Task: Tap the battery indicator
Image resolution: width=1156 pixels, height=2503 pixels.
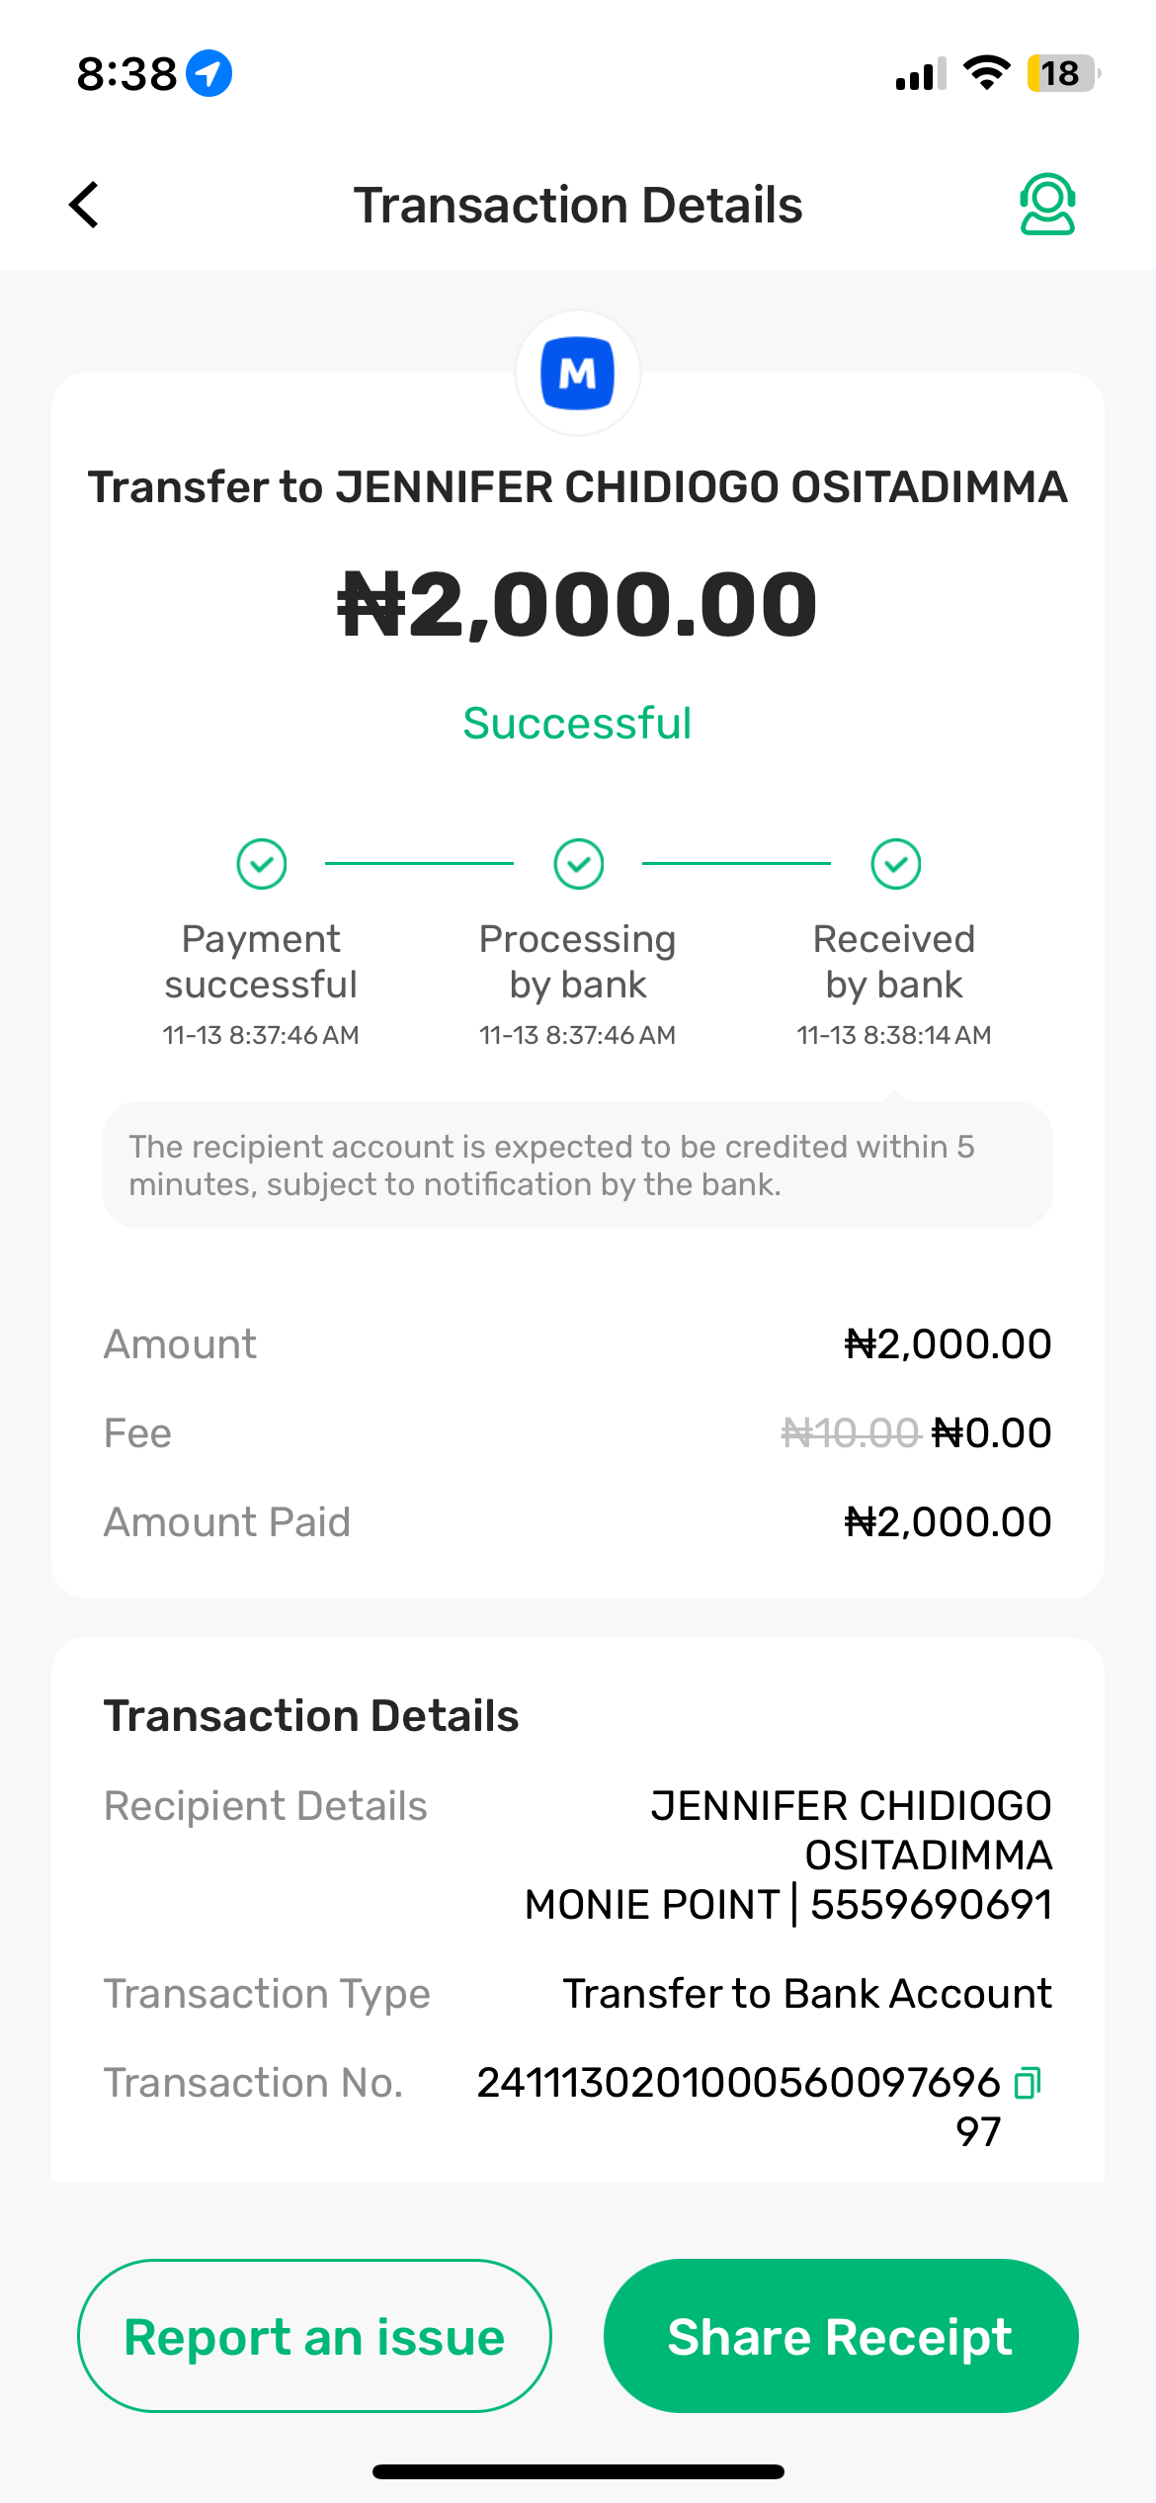Action: click(x=1062, y=73)
